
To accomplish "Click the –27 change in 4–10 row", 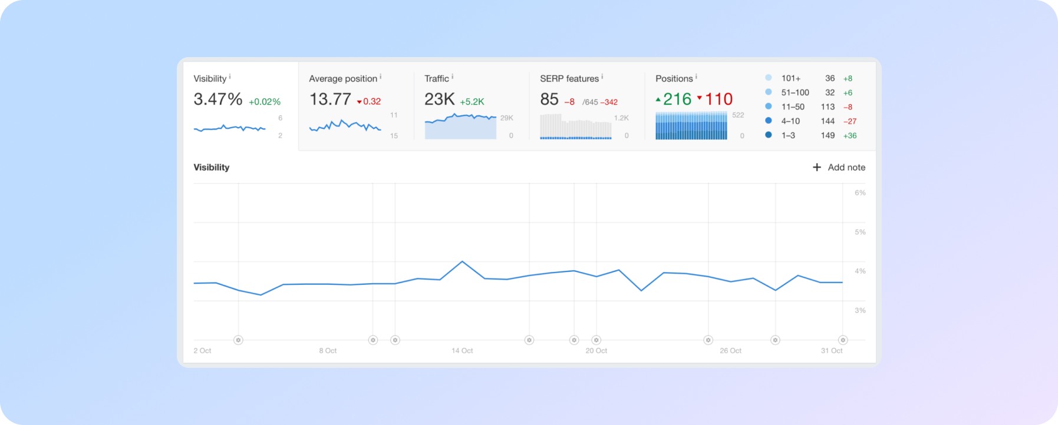I will click(x=850, y=121).
